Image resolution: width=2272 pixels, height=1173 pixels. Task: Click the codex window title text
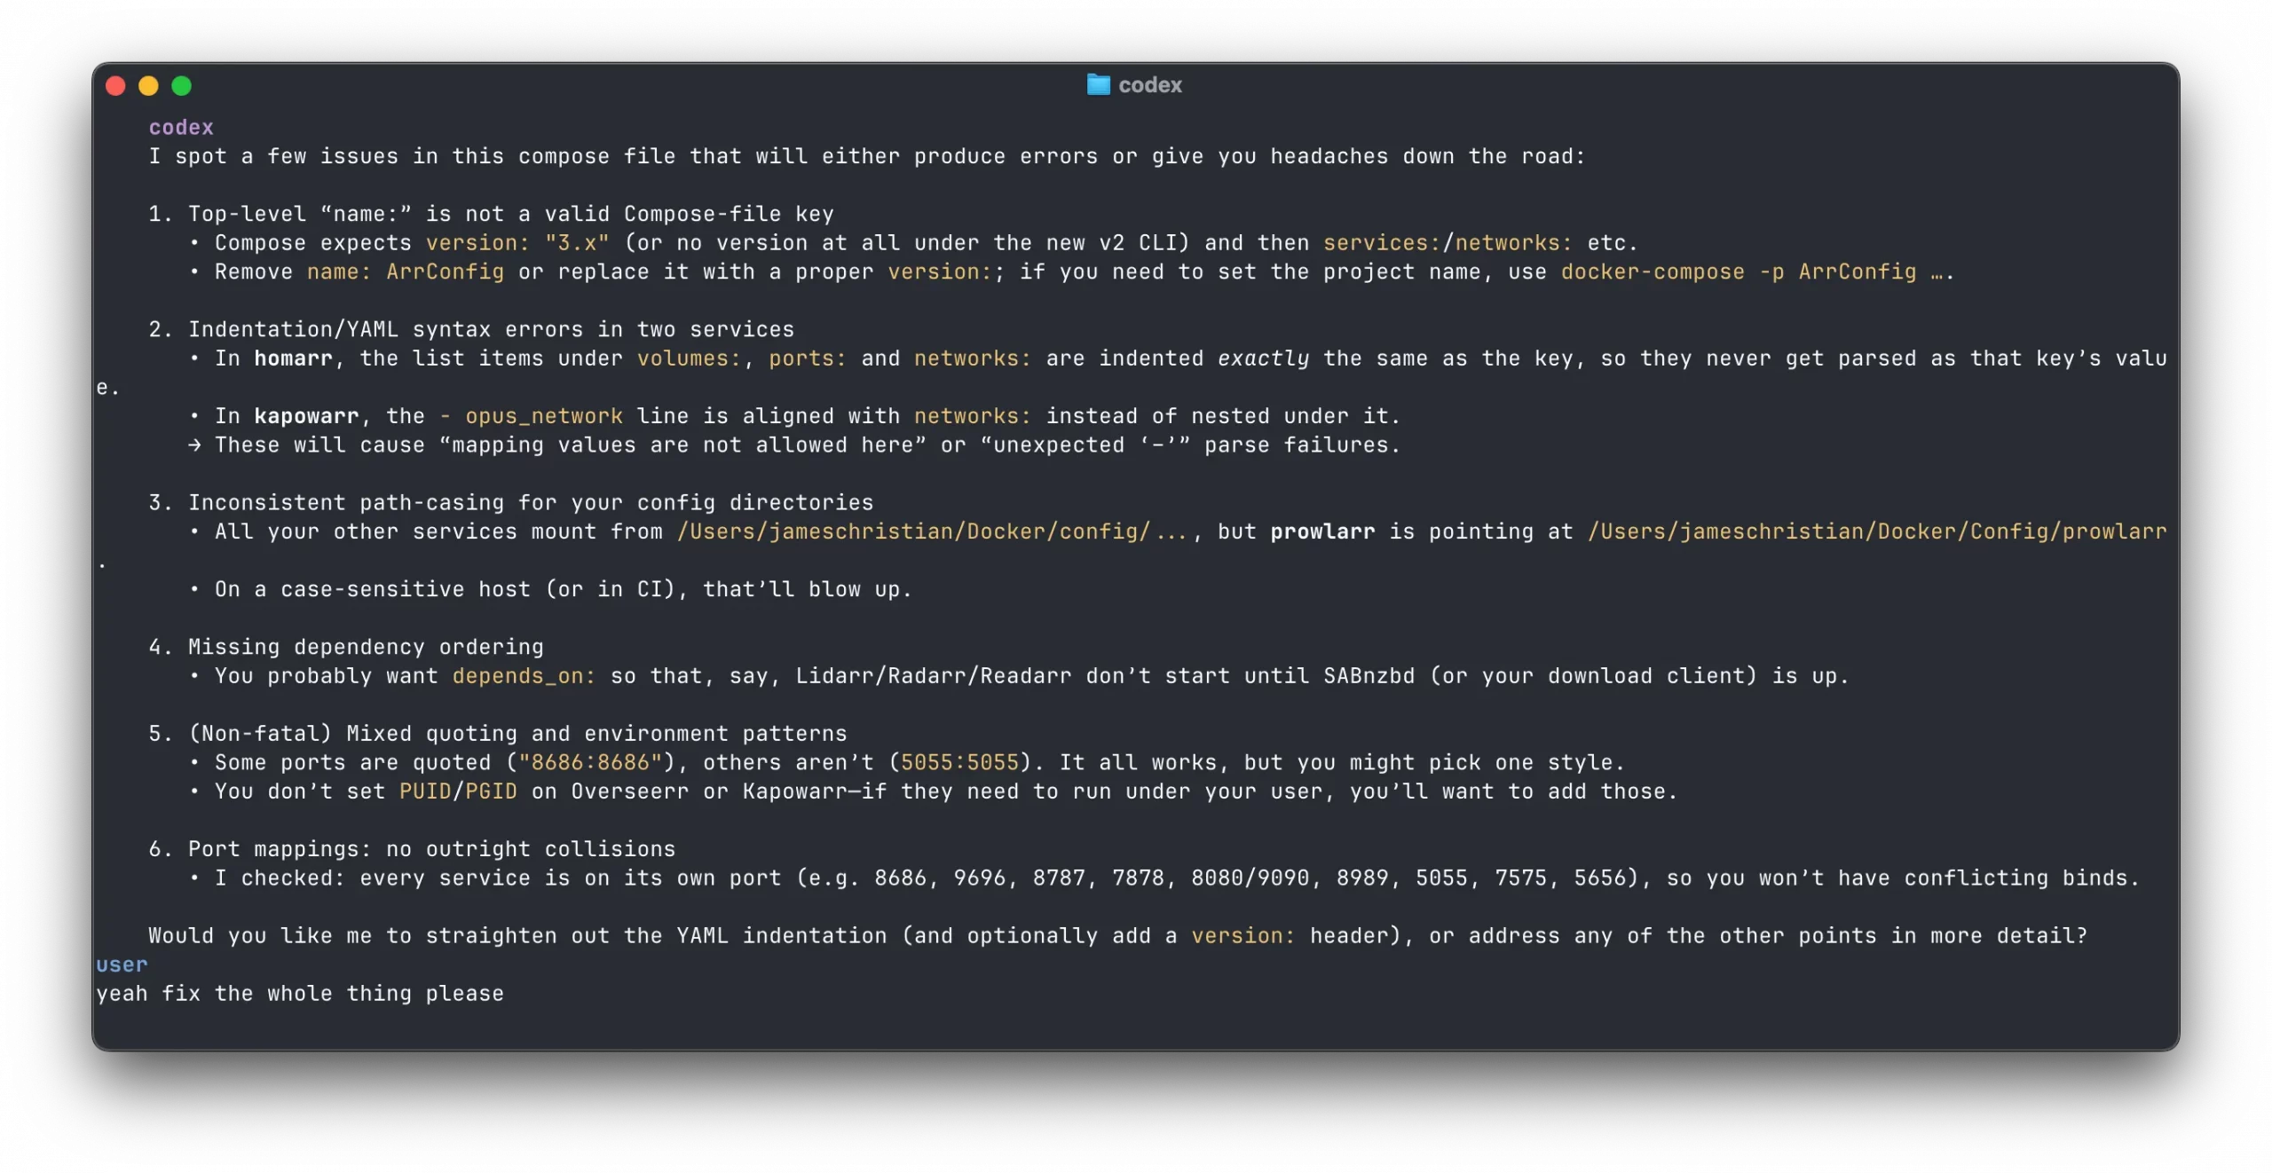[1150, 85]
